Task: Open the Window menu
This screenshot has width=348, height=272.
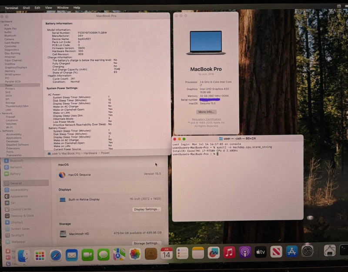Action: point(63,7)
